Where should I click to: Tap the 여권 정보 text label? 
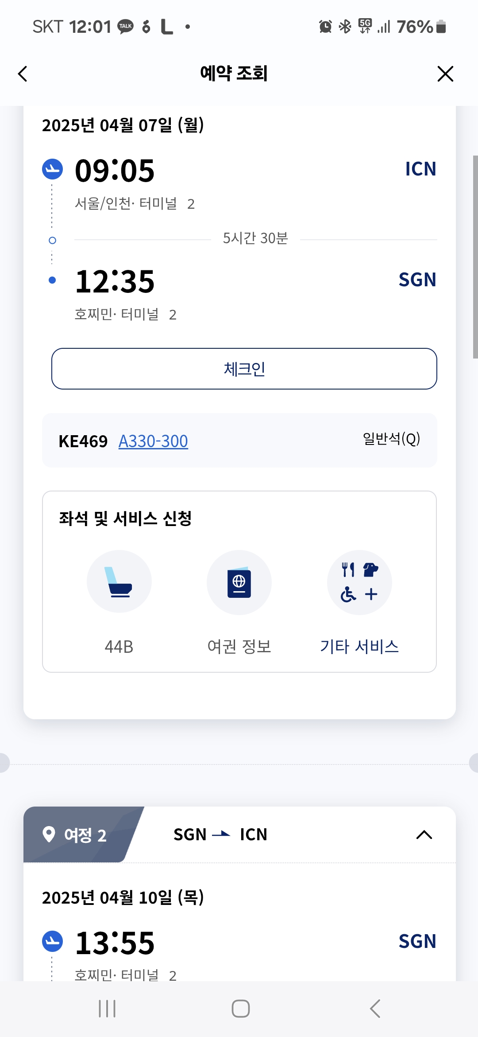[x=239, y=647]
